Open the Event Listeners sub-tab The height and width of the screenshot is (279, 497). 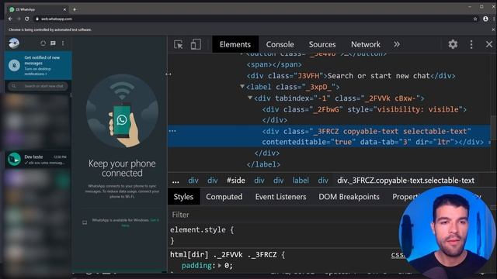click(280, 197)
